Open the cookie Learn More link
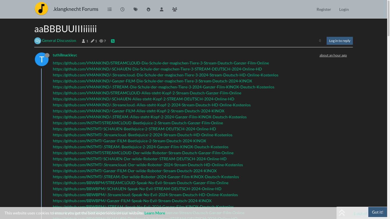390x219 pixels. (155, 213)
